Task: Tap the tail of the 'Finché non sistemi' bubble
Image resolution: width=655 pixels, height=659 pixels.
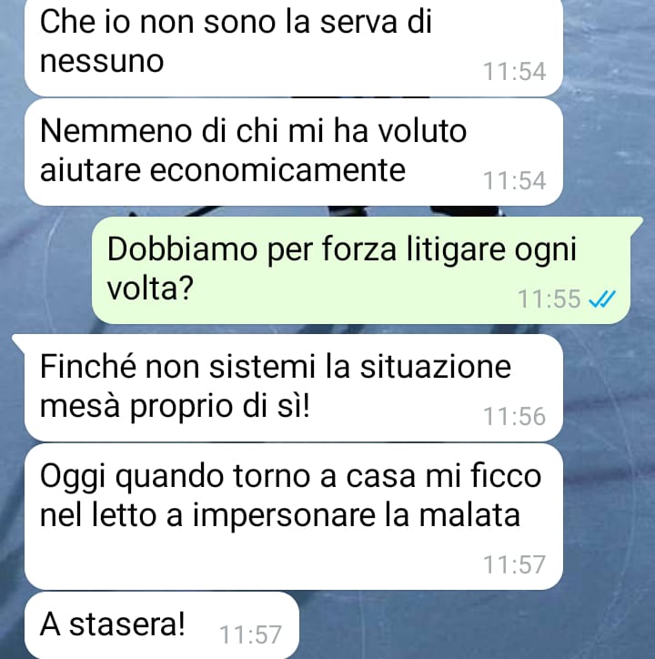Action: pos(19,340)
